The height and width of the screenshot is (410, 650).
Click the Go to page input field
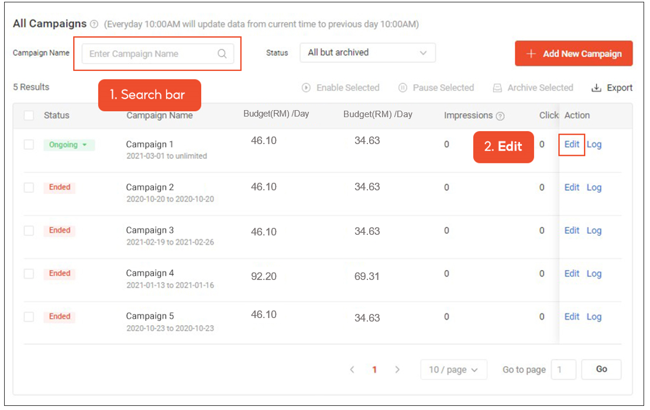[x=563, y=370]
